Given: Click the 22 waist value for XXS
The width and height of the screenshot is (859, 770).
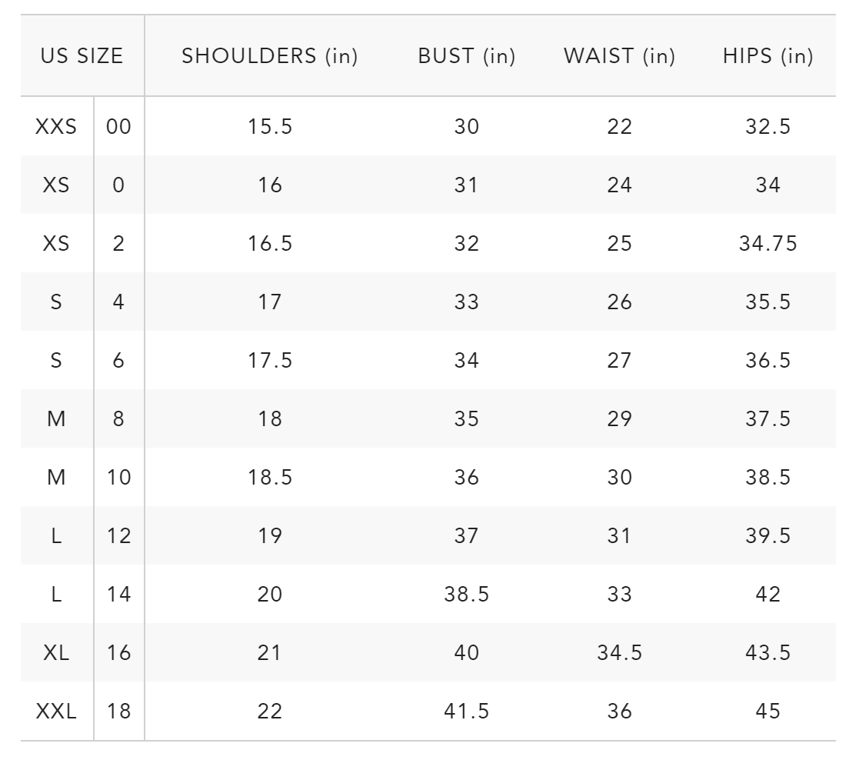Looking at the screenshot, I should coord(619,127).
